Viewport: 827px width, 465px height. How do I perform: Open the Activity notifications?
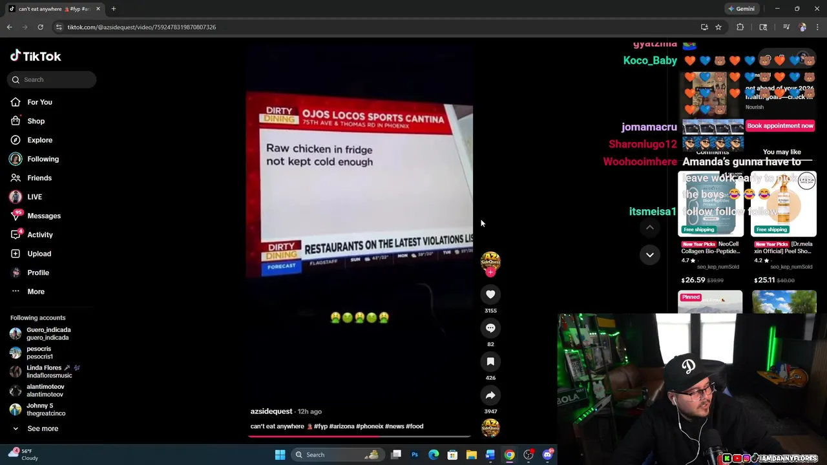40,234
